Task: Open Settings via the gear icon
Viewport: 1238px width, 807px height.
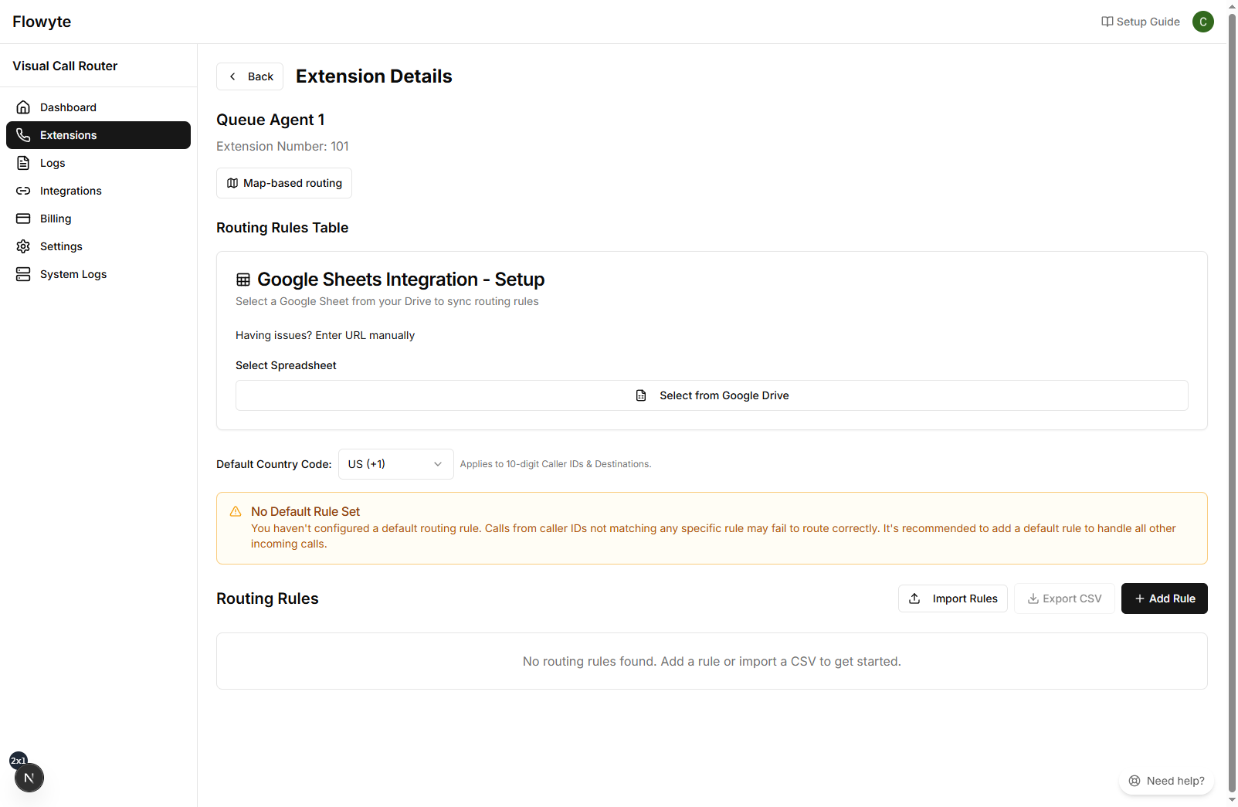Action: pos(23,246)
